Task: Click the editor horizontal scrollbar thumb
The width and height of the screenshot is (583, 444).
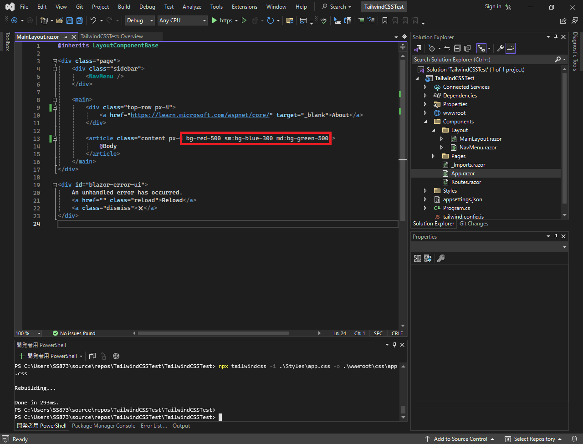Action: click(213, 333)
